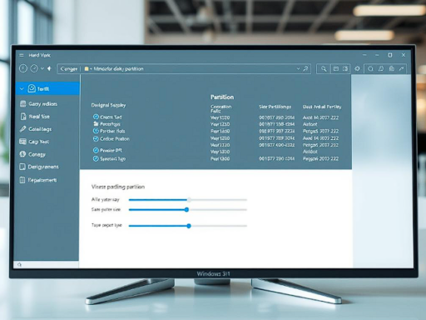Toggle the check circle on Cnaes Tad row

96,117
